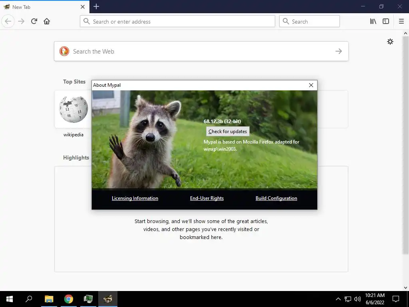Click the DuckDuckGo logo in web search

click(x=64, y=51)
